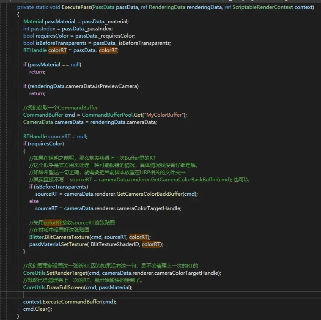Click the 'else' keyword
The width and height of the screenshot is (321, 320).
pyautogui.click(x=34, y=201)
